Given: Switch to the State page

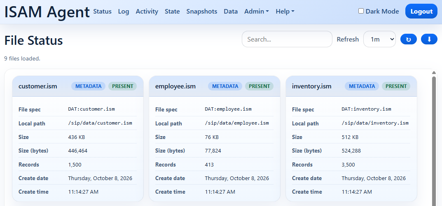Looking at the screenshot, I should pyautogui.click(x=172, y=11).
